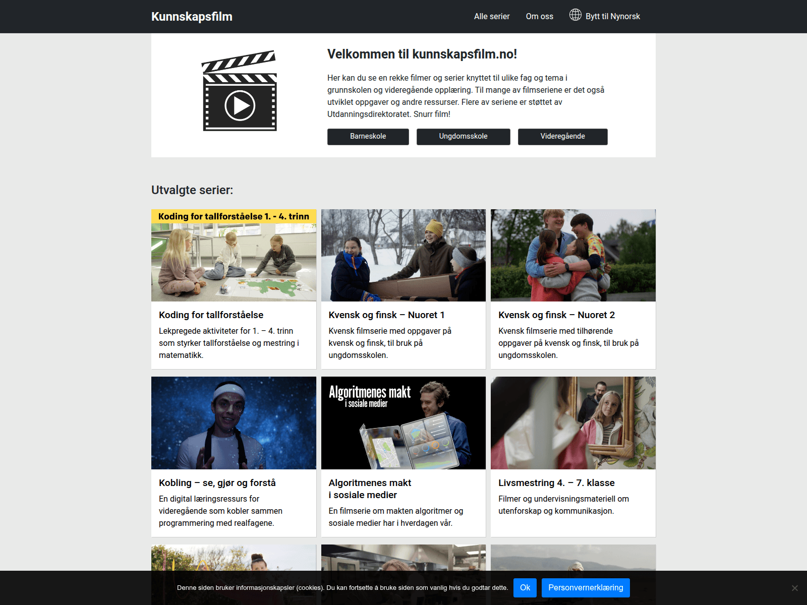The width and height of the screenshot is (807, 605).
Task: Click the Kobling – se, gjør og forstå title
Action: (x=217, y=483)
